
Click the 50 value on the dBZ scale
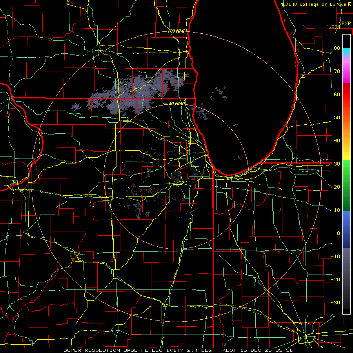click(337, 118)
